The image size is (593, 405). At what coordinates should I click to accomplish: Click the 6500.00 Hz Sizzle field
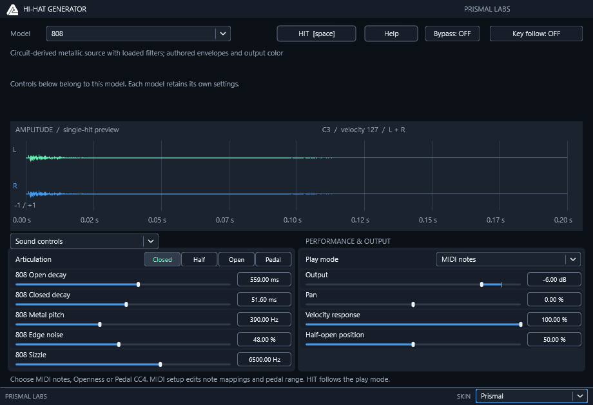[264, 360]
